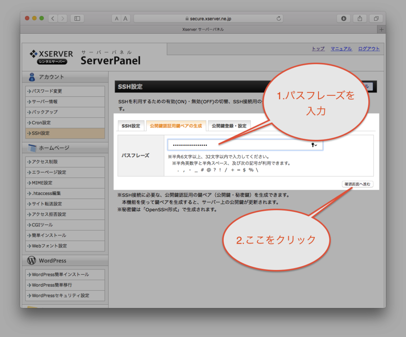This screenshot has height=337, width=406.
Task: Open the Safari downloads button
Action: click(x=344, y=18)
